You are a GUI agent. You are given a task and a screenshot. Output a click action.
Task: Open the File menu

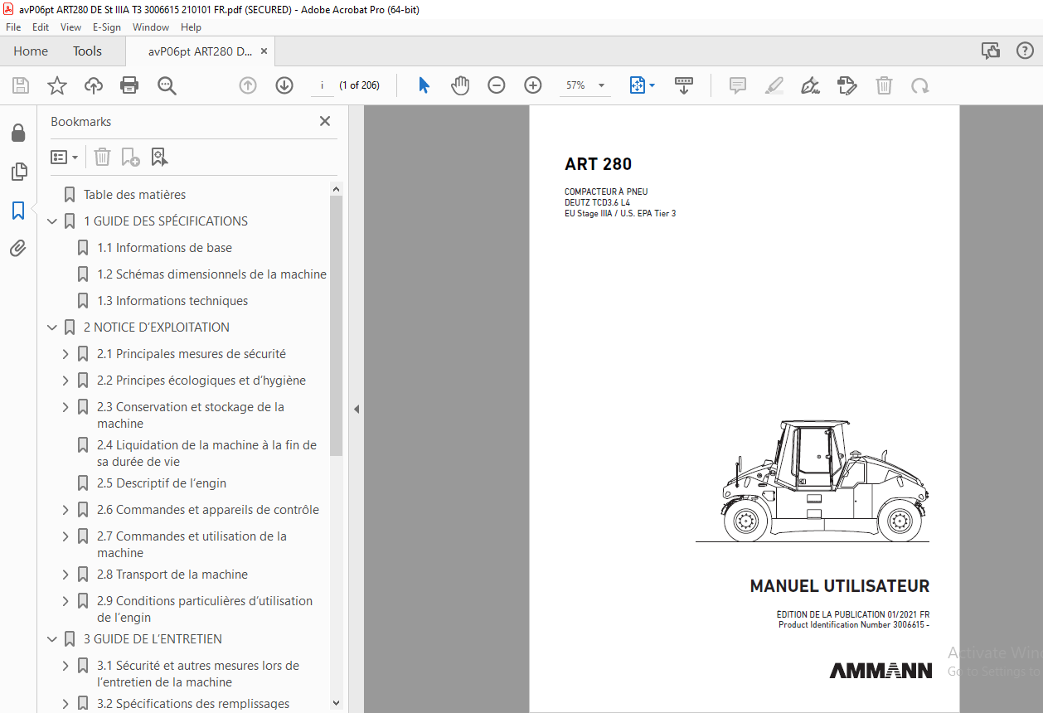pyautogui.click(x=13, y=27)
